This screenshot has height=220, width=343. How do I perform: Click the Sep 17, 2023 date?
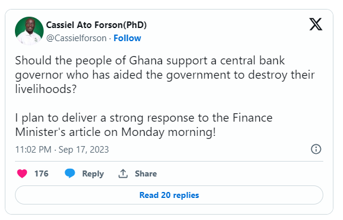[x=84, y=150]
